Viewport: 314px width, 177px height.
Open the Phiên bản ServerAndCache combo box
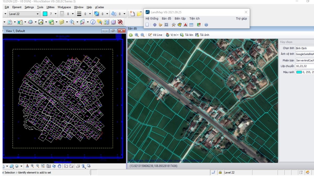(x=304, y=60)
